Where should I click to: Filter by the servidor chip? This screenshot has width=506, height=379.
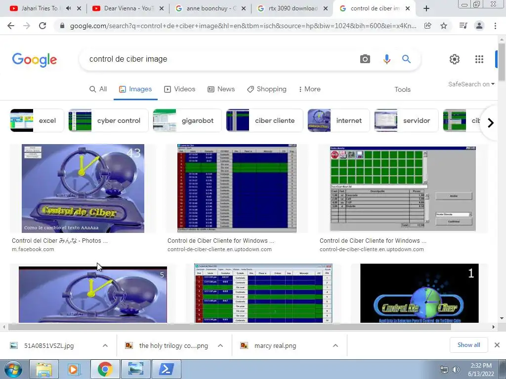click(x=406, y=120)
